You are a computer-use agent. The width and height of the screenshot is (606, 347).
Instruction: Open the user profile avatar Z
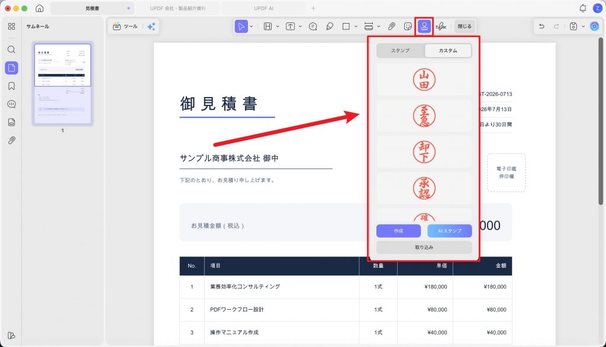tap(598, 8)
